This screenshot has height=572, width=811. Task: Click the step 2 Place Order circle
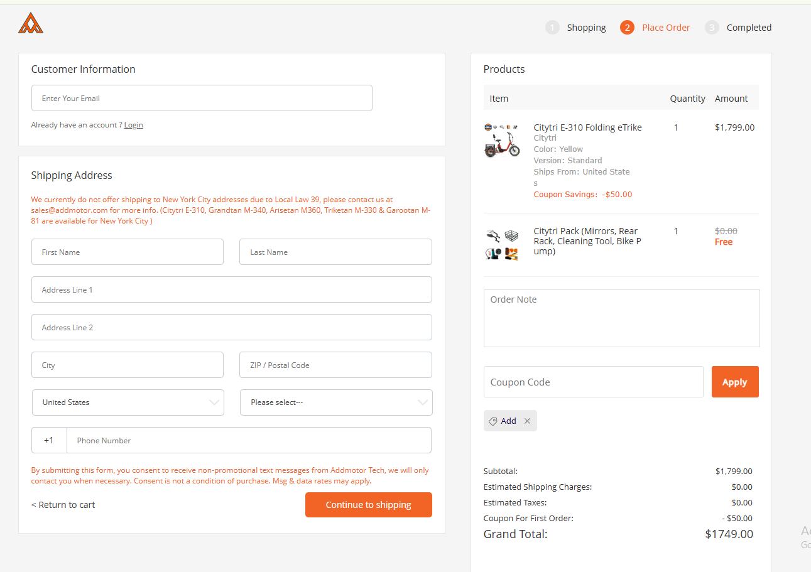point(627,28)
